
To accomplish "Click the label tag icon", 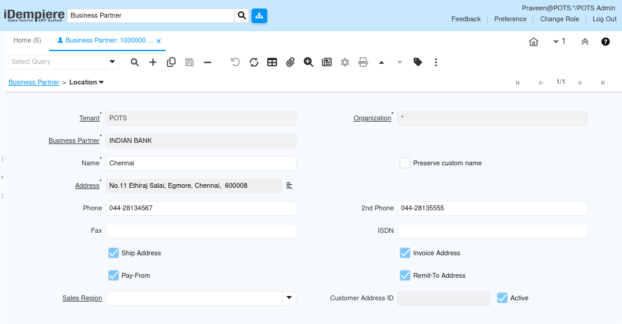I will point(418,63).
